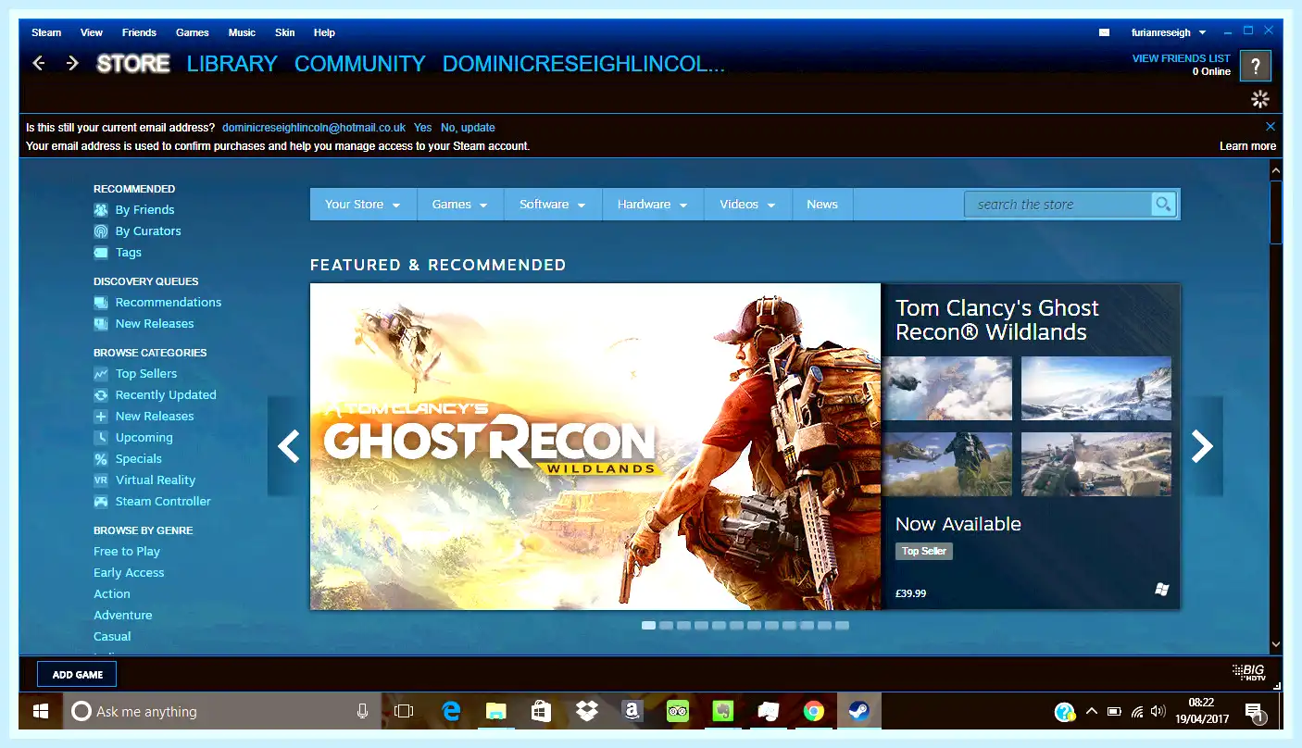Click the envelope inbox icon
Viewport: 1302px width, 748px height.
pos(1104,32)
